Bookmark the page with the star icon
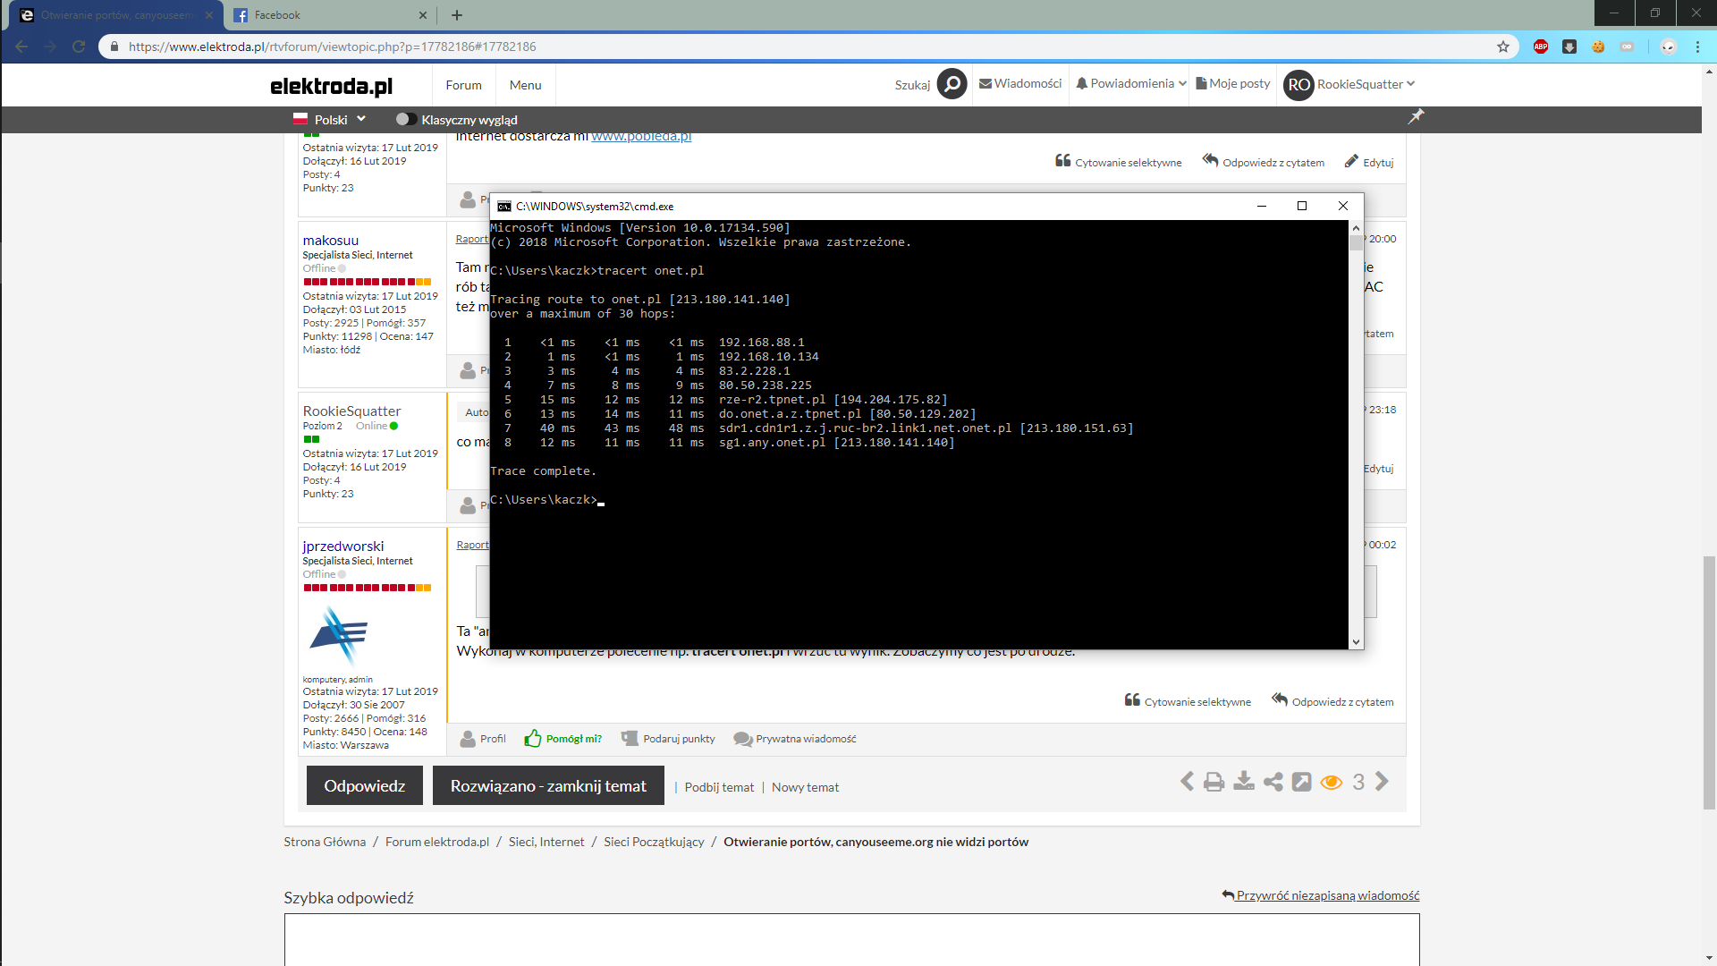 (x=1503, y=47)
